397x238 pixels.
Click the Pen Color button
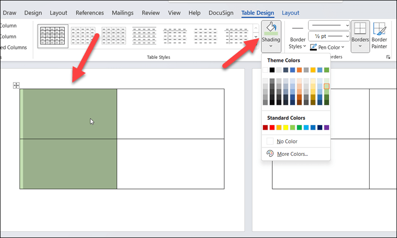click(327, 47)
